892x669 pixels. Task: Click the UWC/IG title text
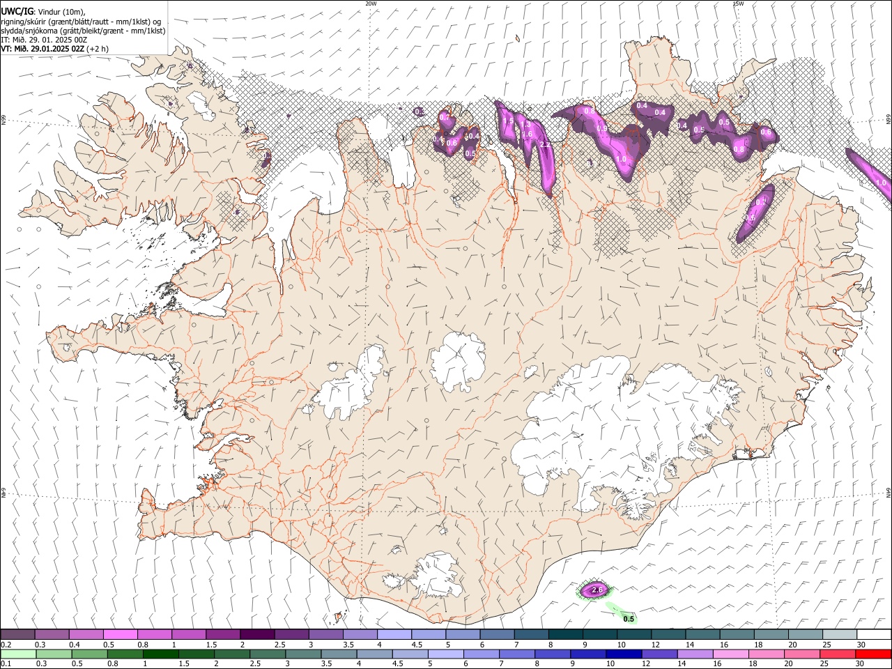17,11
